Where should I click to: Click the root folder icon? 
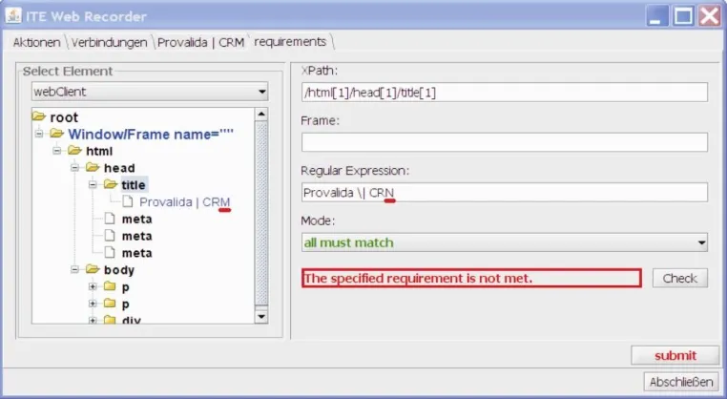click(x=39, y=116)
